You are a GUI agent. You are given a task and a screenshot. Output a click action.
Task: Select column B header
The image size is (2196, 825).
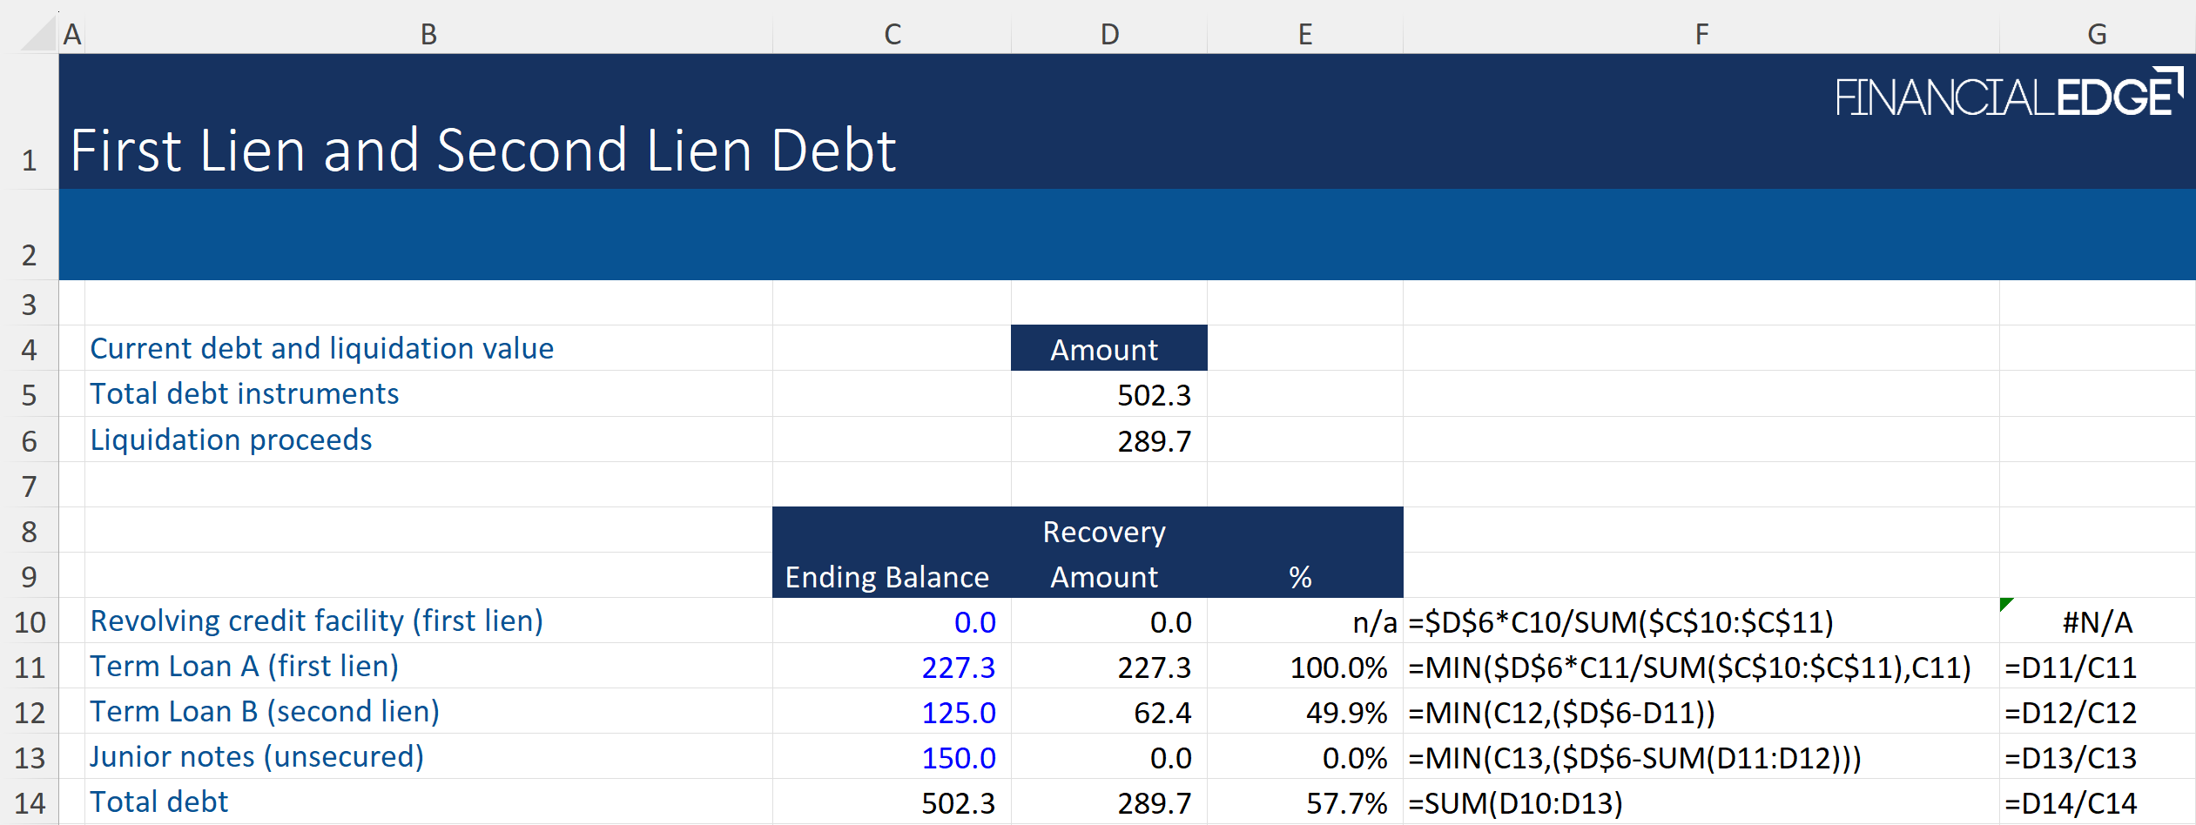(x=428, y=35)
